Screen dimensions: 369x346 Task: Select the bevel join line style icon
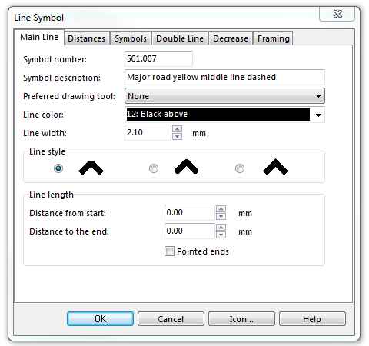91,168
